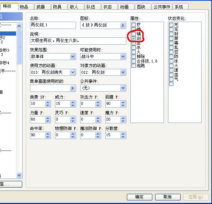Decrease the 速度 F value

pos(98,121)
